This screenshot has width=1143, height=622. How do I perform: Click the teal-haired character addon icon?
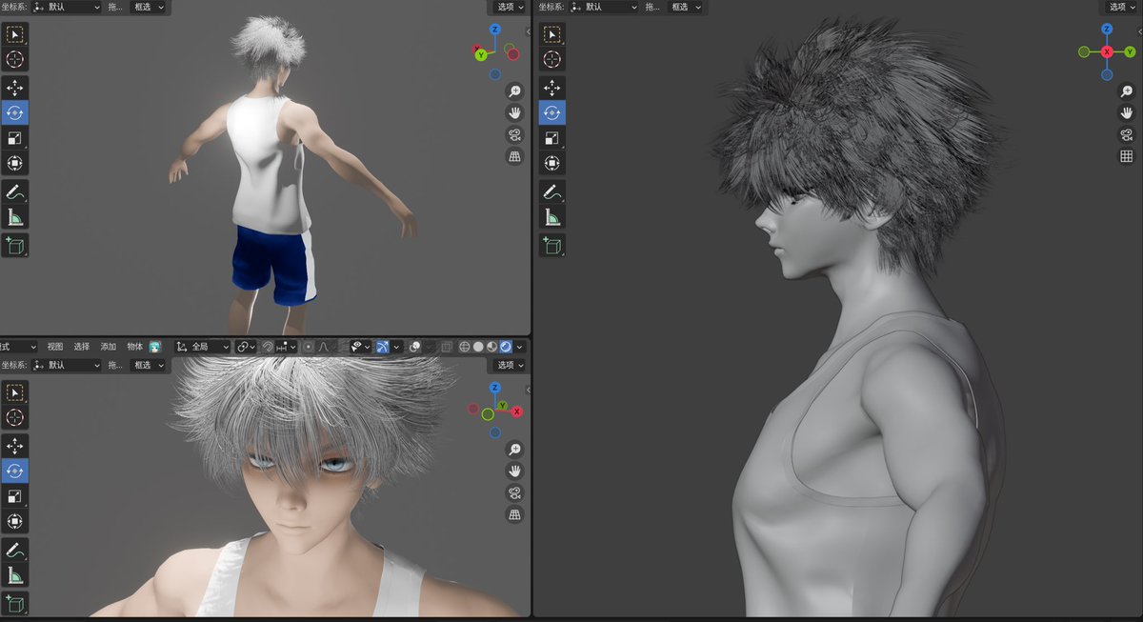pyautogui.click(x=155, y=347)
